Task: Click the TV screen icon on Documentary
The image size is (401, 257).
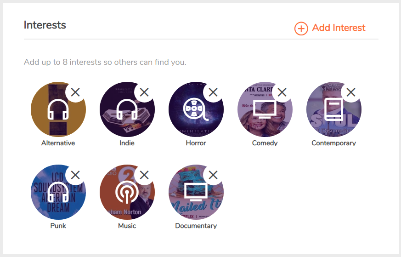Action: (196, 192)
